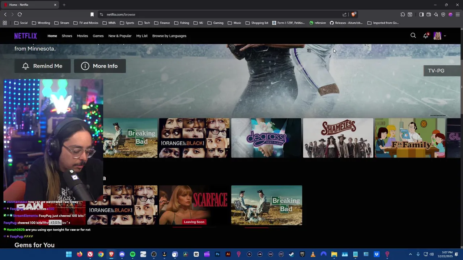This screenshot has width=463, height=260.
Task: Open a new browser tab
Action: [64, 5]
